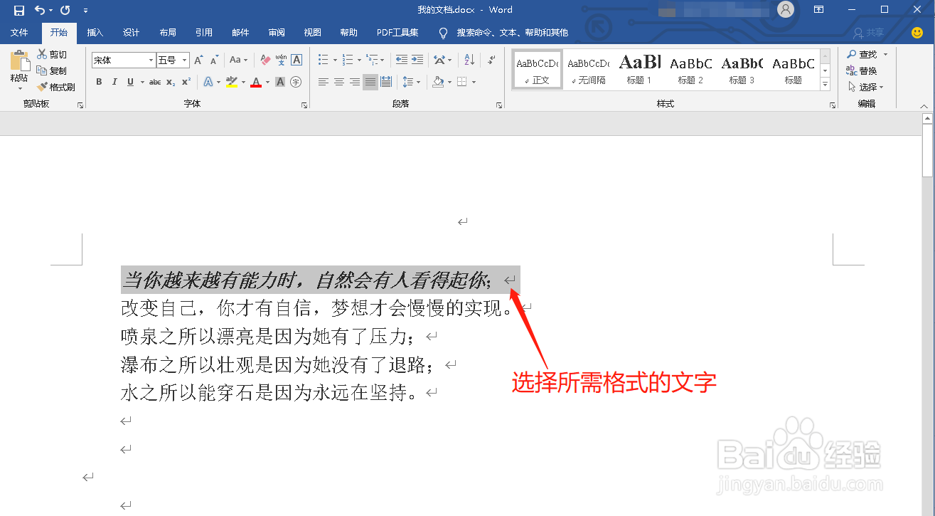Toggle strikethrough formatting

click(x=155, y=82)
